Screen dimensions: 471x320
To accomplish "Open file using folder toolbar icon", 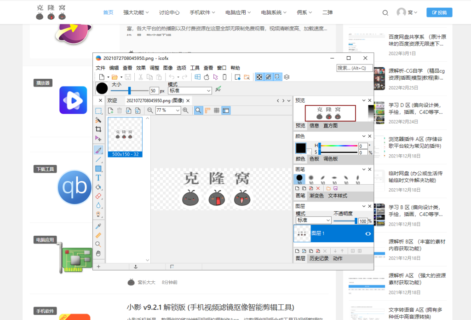I will click(115, 77).
